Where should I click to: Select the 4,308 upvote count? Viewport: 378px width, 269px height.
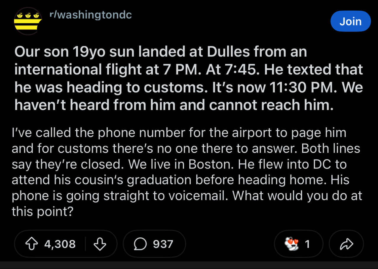pos(60,244)
